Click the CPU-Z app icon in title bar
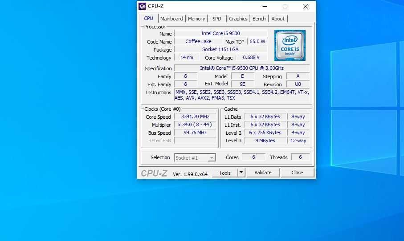 click(x=142, y=6)
